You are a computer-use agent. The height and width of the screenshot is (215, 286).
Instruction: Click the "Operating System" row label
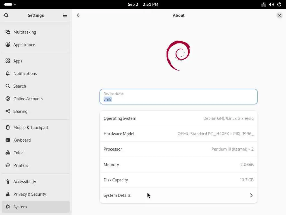click(120, 118)
